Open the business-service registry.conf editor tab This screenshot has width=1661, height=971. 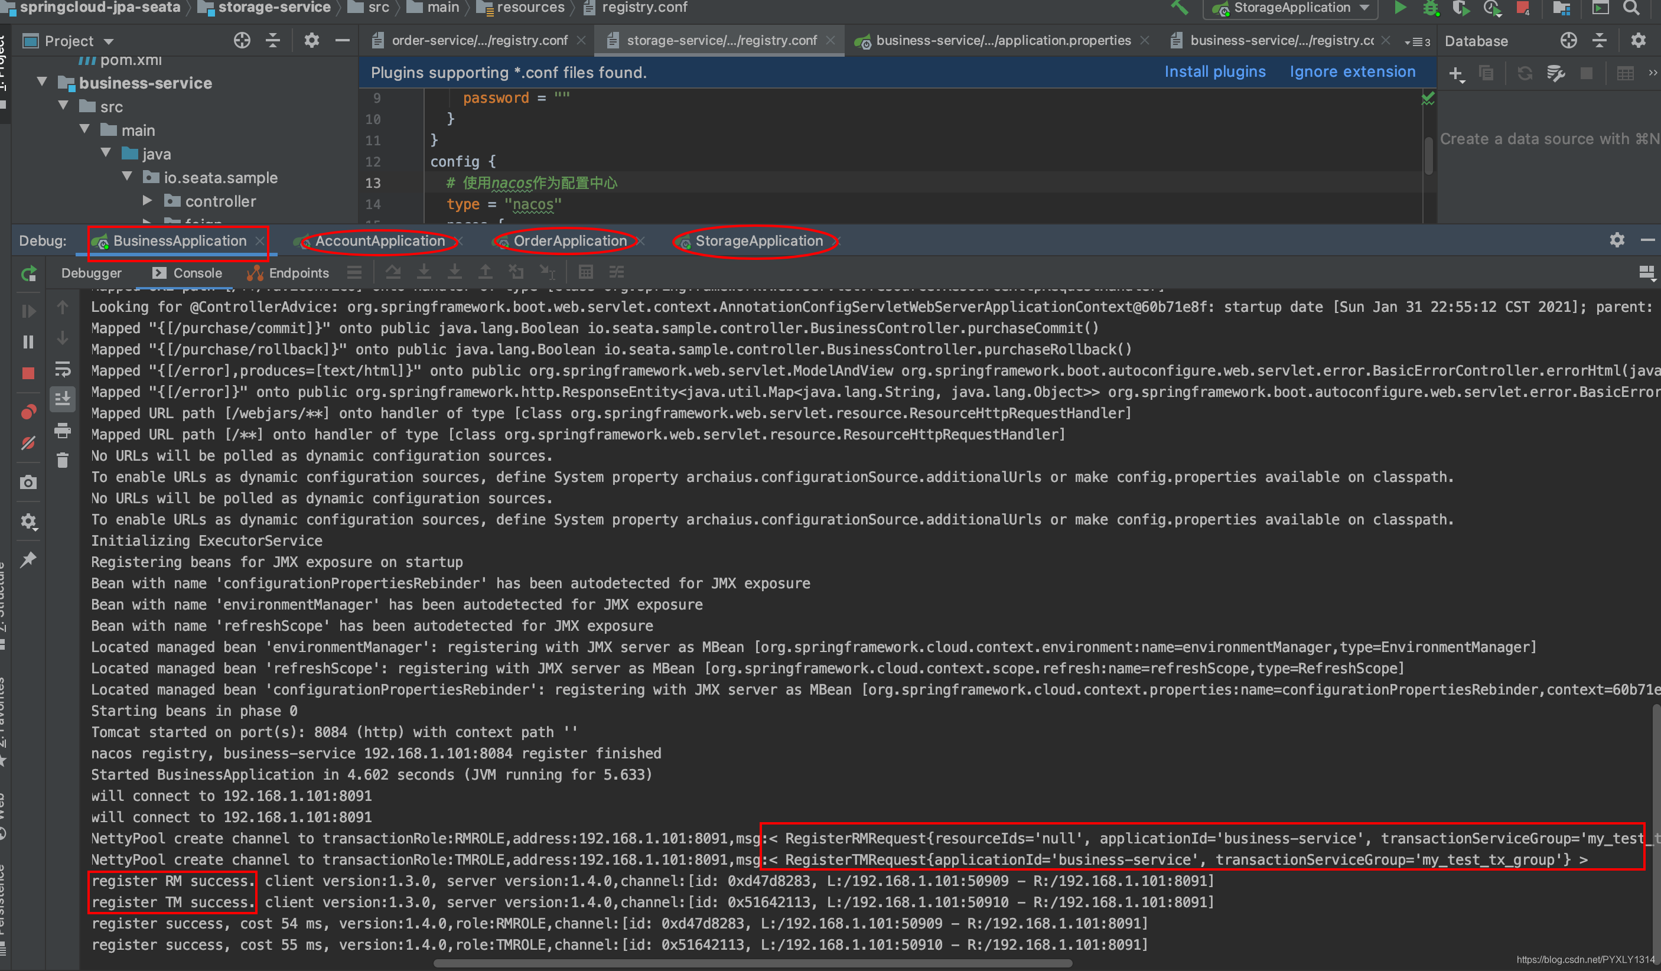1281,40
